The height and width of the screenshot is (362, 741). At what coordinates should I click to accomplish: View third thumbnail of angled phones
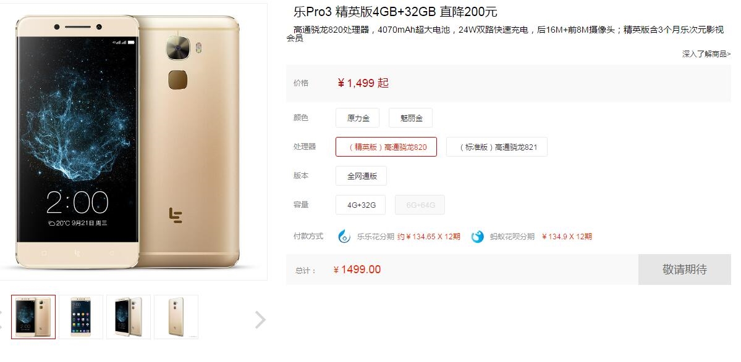129,317
